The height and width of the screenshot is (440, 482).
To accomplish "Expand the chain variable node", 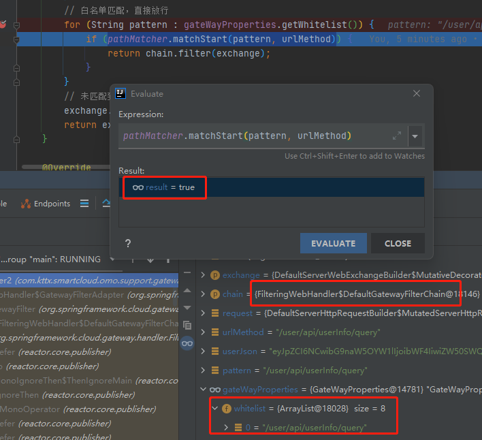I will [202, 294].
